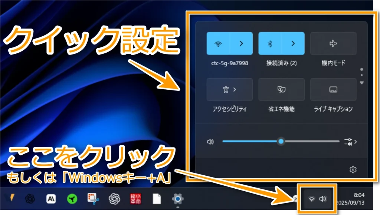The height and width of the screenshot is (215, 380).
Task: Enable airplane mode (機内モード)
Action: click(333, 44)
